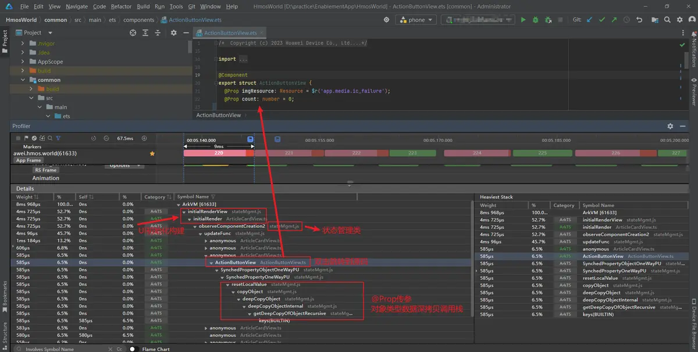The width and height of the screenshot is (698, 352).
Task: Switch to ActionButtonView.ets editor tab
Action: 230,33
